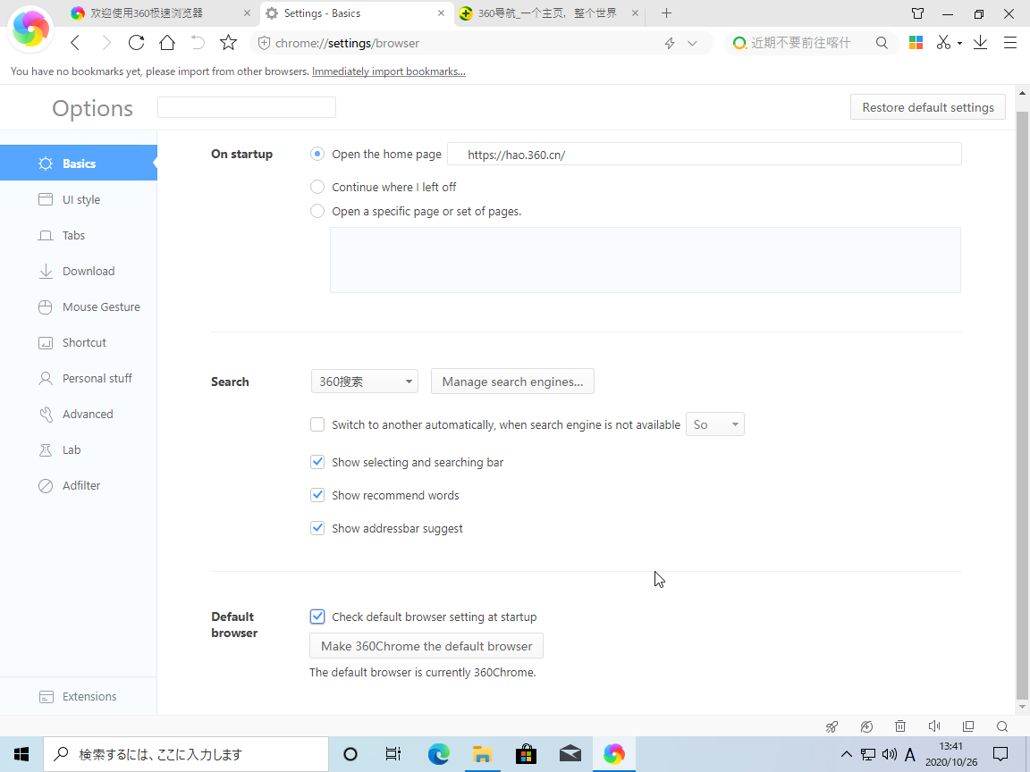Open the hamburger main menu icon
The image size is (1030, 772).
[x=1010, y=43]
